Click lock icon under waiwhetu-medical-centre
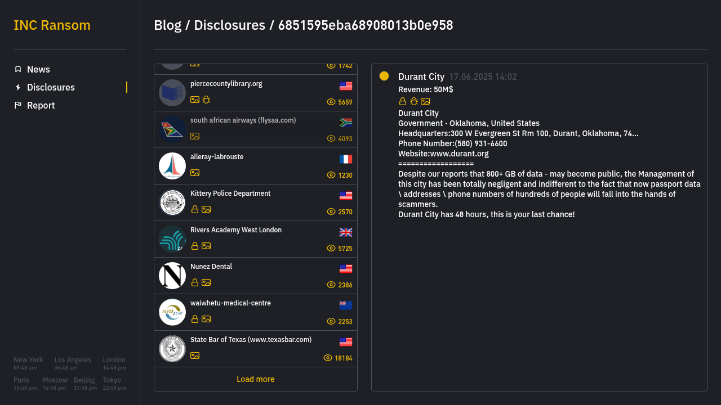 [195, 319]
